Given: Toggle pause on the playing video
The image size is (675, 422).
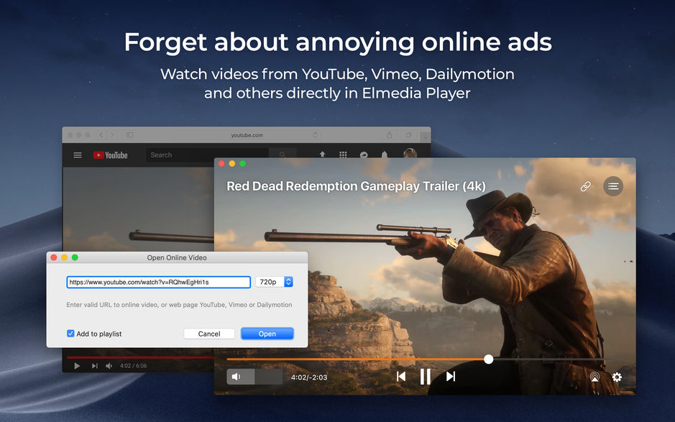Looking at the screenshot, I should 425,376.
